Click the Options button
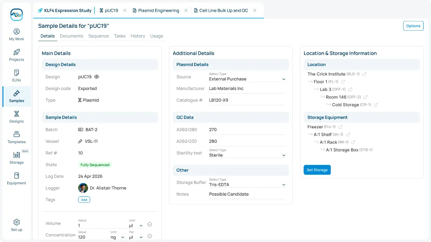 point(413,26)
